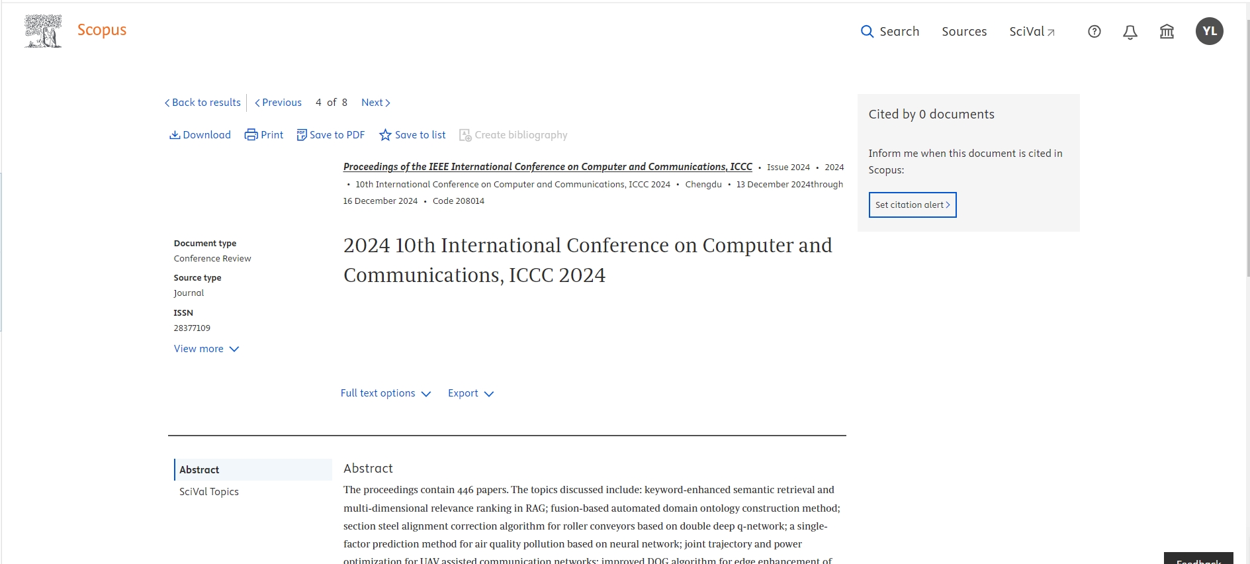Download the document
Screen dimensions: 1250x564
click(x=200, y=135)
